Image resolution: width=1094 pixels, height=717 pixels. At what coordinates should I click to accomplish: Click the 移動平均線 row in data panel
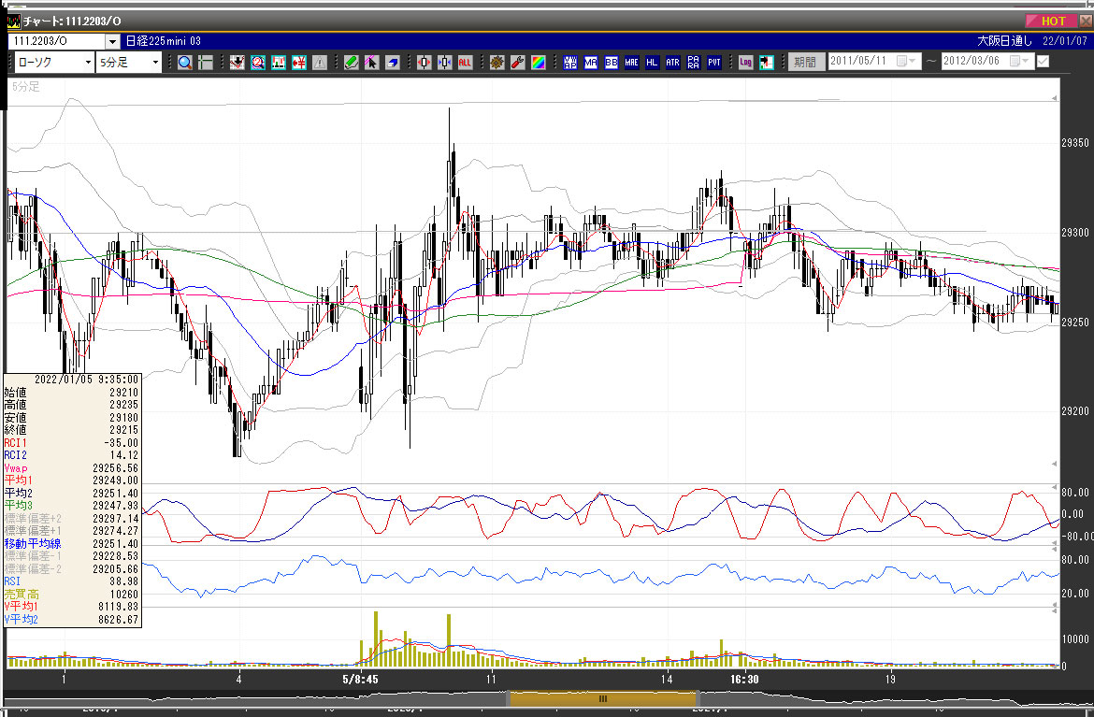72,543
